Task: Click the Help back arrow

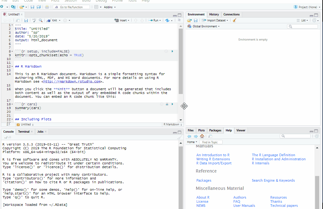Action: pyautogui.click(x=189, y=136)
